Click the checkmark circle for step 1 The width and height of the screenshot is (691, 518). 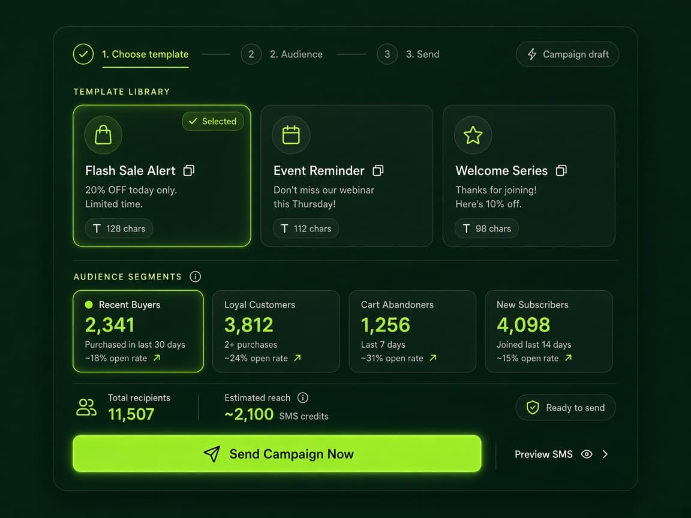click(x=83, y=54)
